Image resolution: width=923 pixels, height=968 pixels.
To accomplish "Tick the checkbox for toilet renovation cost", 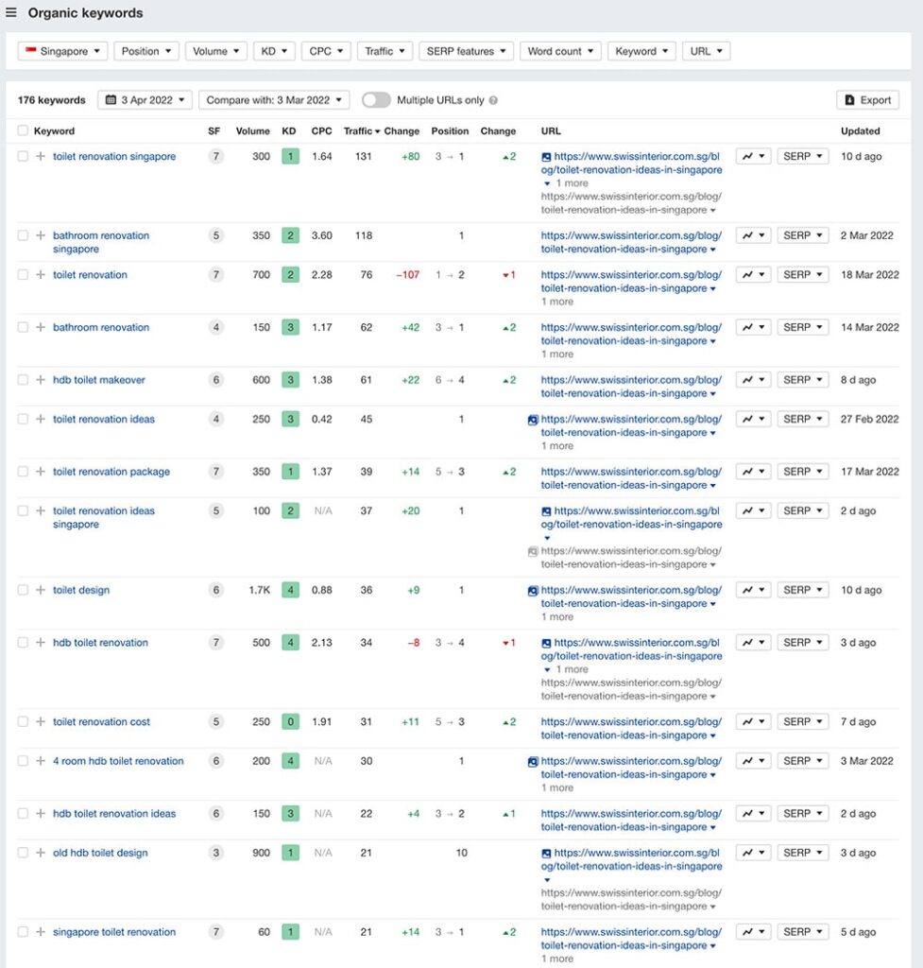I will click(23, 722).
